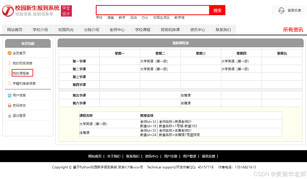Open 校园风光 in the navigation bar
307x179 pixels.
pyautogui.click(x=66, y=30)
